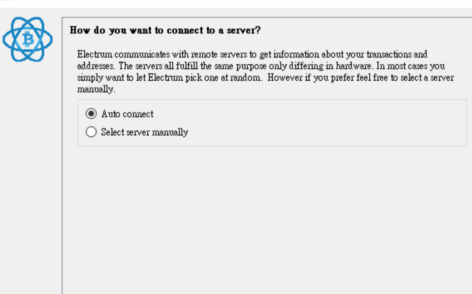The width and height of the screenshot is (472, 294).
Task: Click the blank wizard area below the options box
Action: click(265, 219)
